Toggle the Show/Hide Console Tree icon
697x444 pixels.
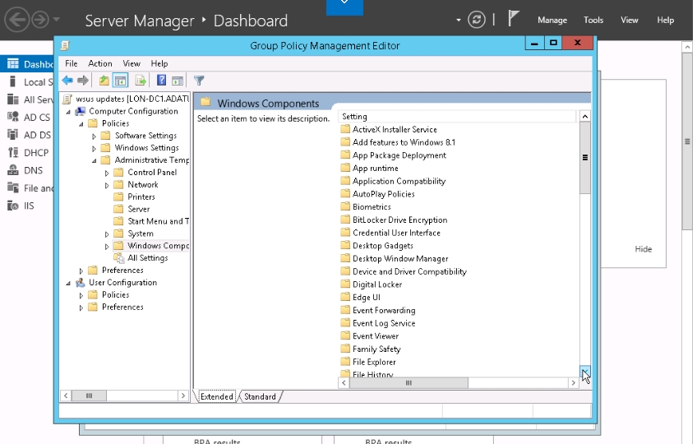(x=120, y=80)
